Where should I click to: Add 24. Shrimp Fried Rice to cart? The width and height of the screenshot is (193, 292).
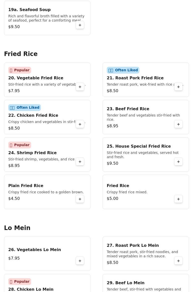click(80, 162)
